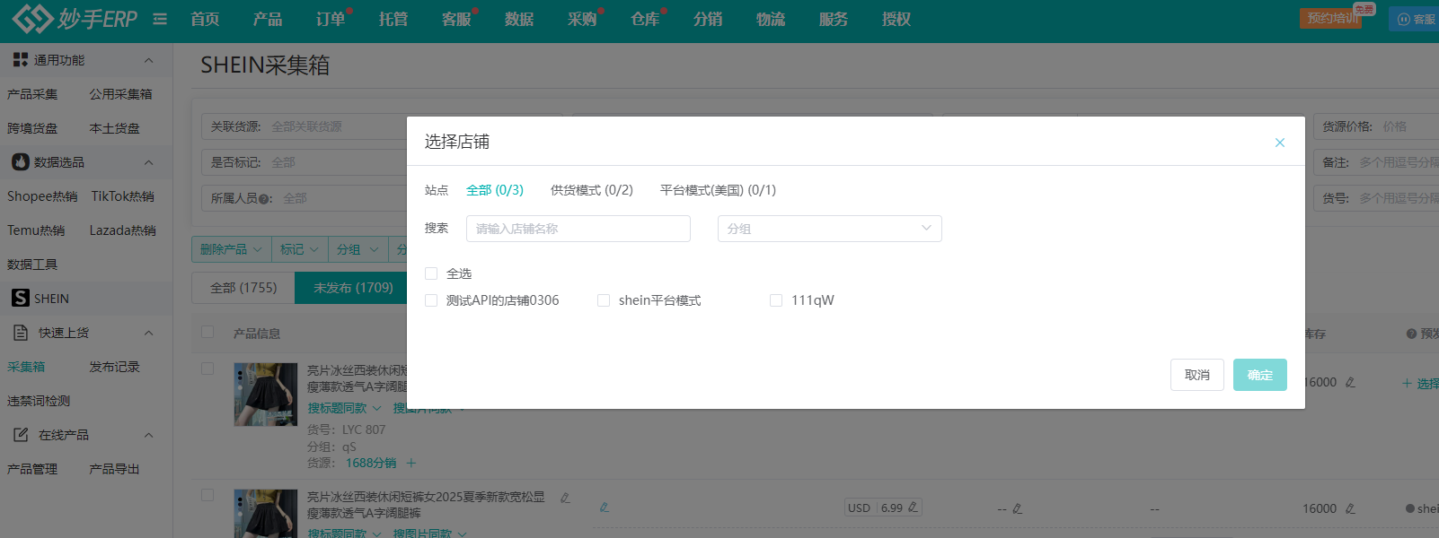1439x538 pixels.
Task: Click the 确定 button in dialog
Action: (1260, 375)
